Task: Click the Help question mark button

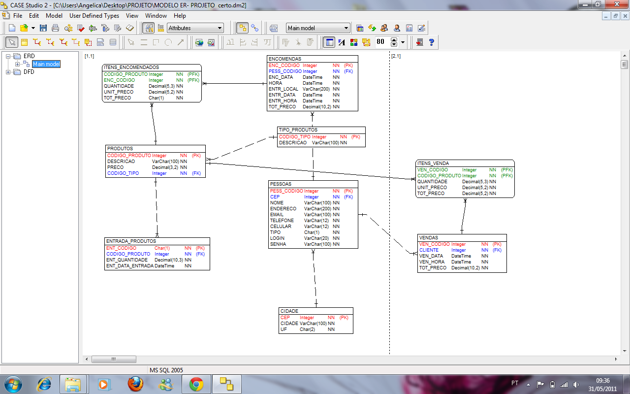Action: pos(432,42)
